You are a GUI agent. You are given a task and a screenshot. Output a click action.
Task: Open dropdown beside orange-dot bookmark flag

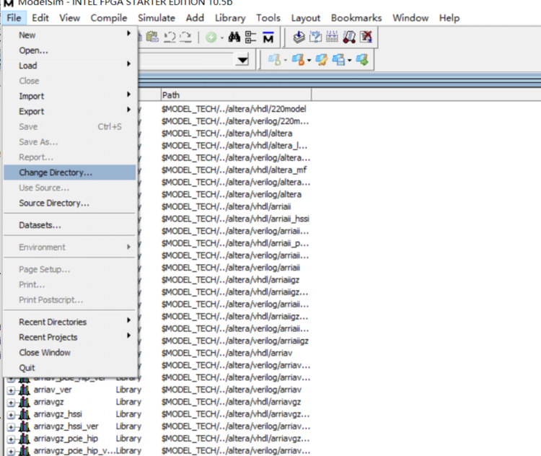click(309, 61)
